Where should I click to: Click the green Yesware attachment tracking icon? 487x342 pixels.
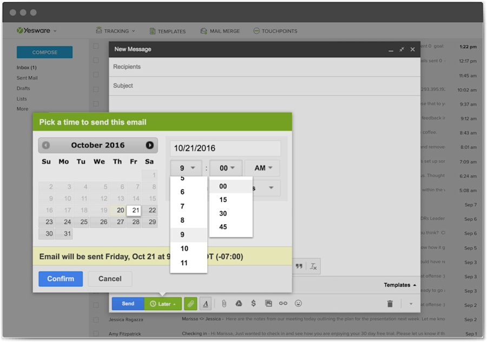coord(190,304)
